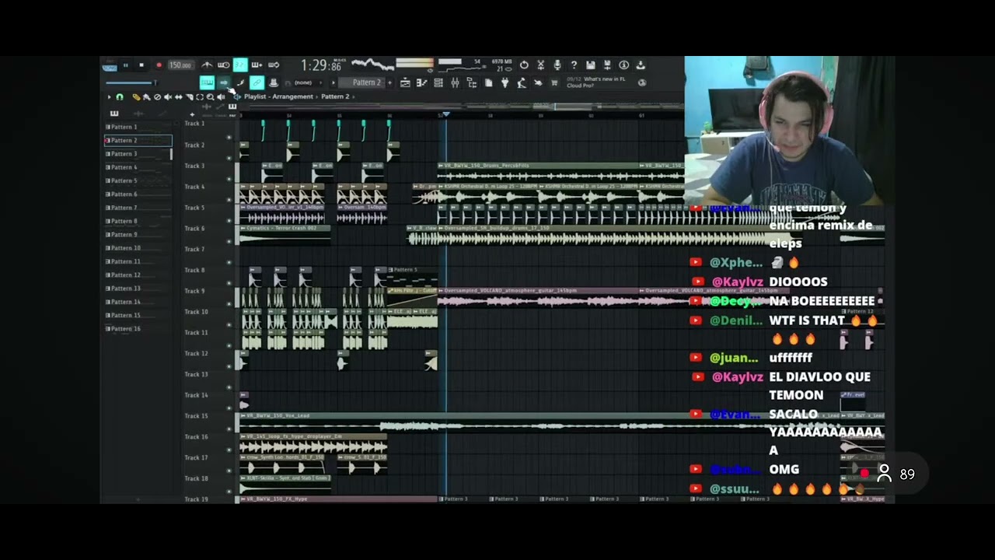
Task: Open What's new in FL Cloud Pro news
Action: (x=596, y=82)
